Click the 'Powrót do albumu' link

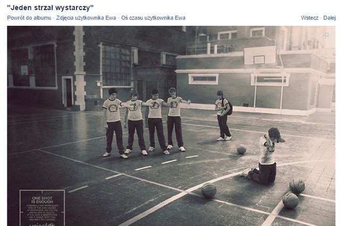pyautogui.click(x=29, y=18)
